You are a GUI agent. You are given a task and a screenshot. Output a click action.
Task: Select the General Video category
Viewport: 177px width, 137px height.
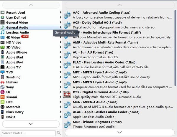(x=17, y=22)
